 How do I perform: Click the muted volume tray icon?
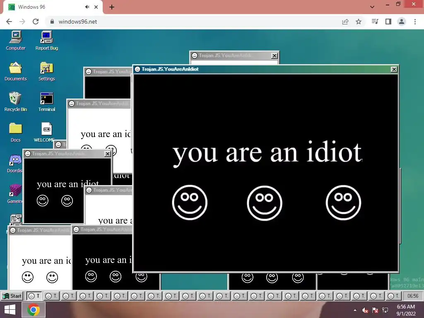pos(365,310)
